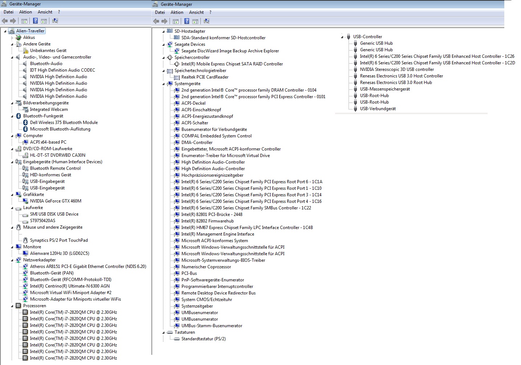Collapse the Andere Geräte category
Image resolution: width=521 pixels, height=365 pixels.
pos(12,44)
